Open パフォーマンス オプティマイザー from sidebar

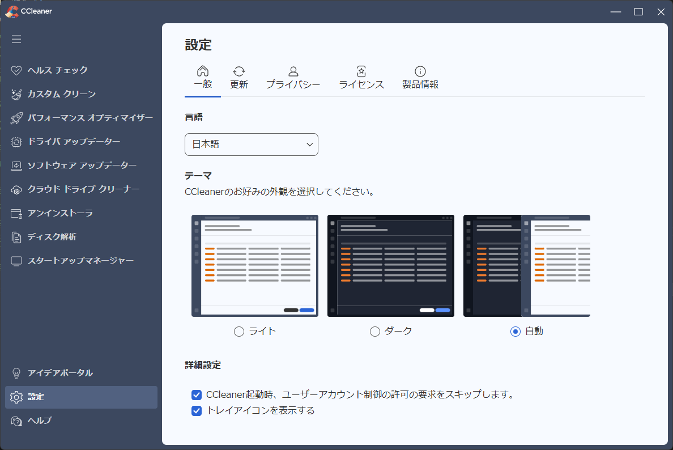90,118
